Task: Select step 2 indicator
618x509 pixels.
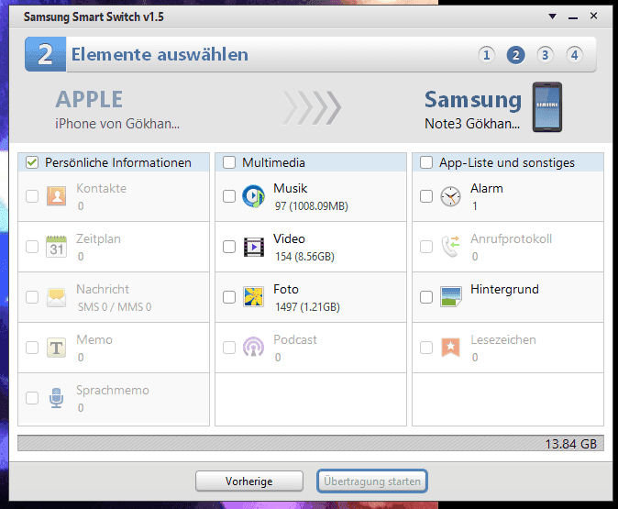Action: pyautogui.click(x=515, y=55)
